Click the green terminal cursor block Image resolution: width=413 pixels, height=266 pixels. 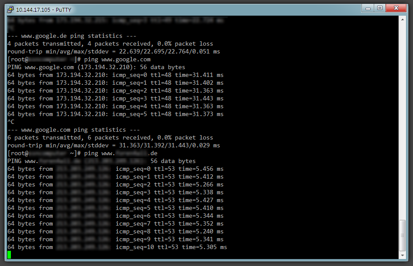9,255
